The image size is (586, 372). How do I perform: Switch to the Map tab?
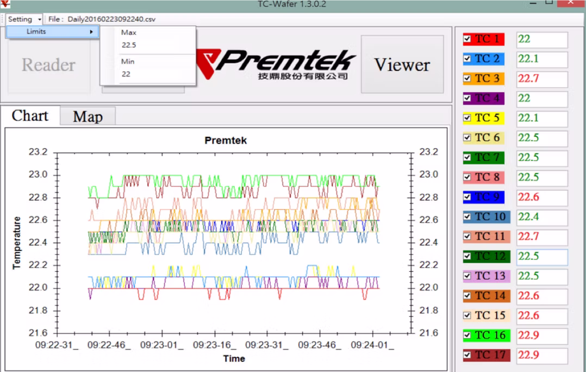[x=88, y=116]
